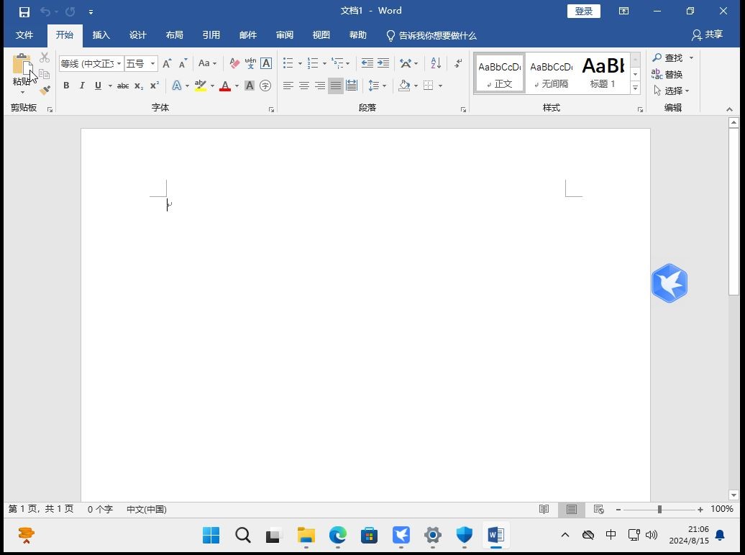This screenshot has width=745, height=555.
Task: Apply superscript formatting
Action: tap(155, 86)
